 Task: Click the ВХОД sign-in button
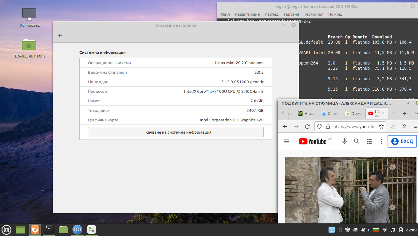click(x=402, y=141)
